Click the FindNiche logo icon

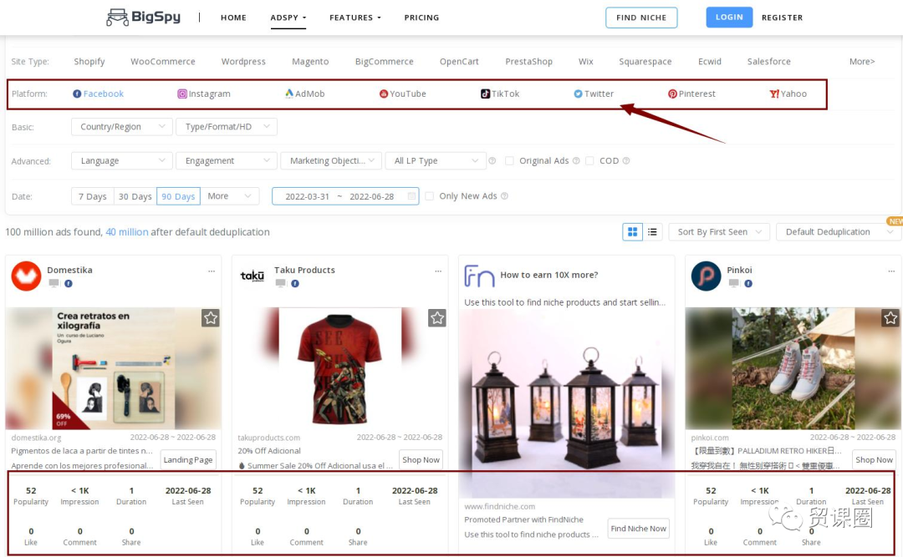[479, 276]
